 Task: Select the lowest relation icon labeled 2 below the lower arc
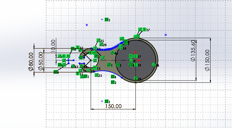coord(112,82)
